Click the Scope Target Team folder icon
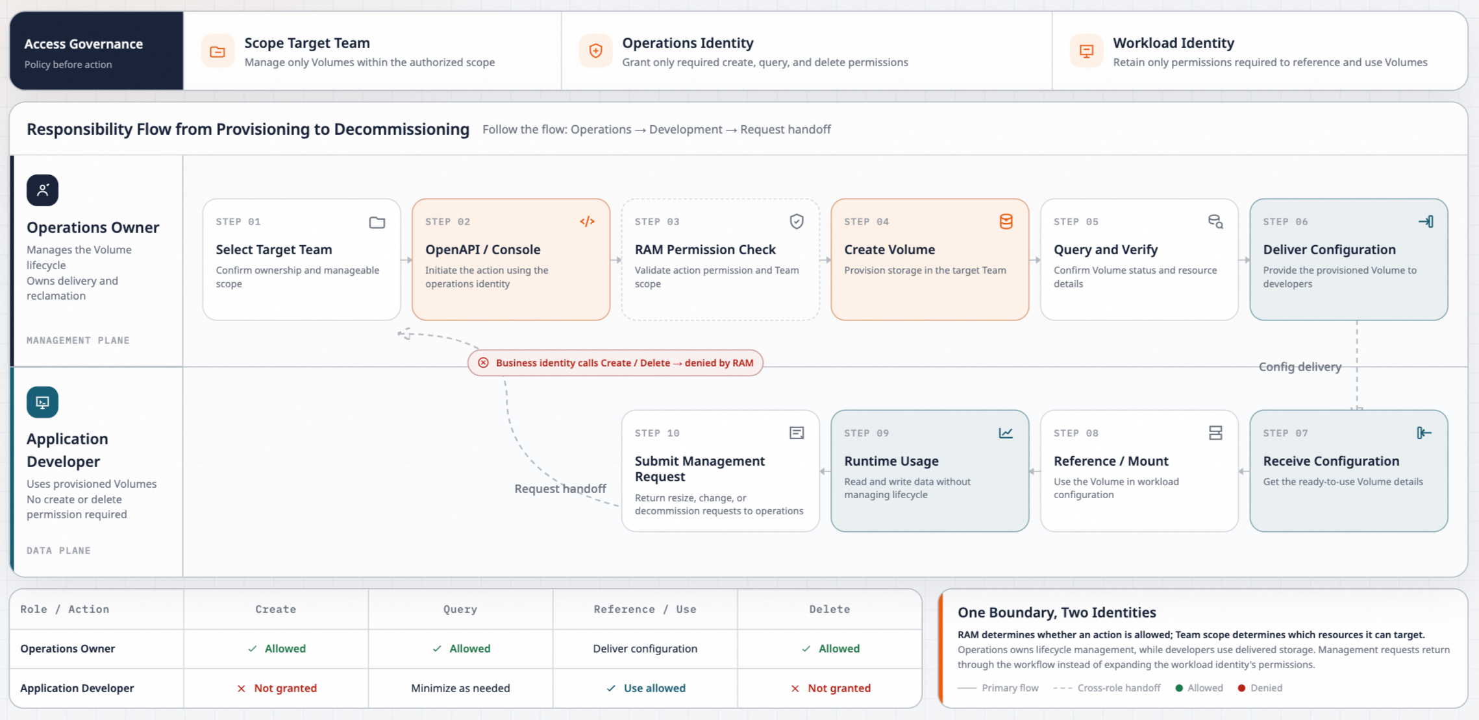Screen dimensions: 1479x720 (217, 51)
